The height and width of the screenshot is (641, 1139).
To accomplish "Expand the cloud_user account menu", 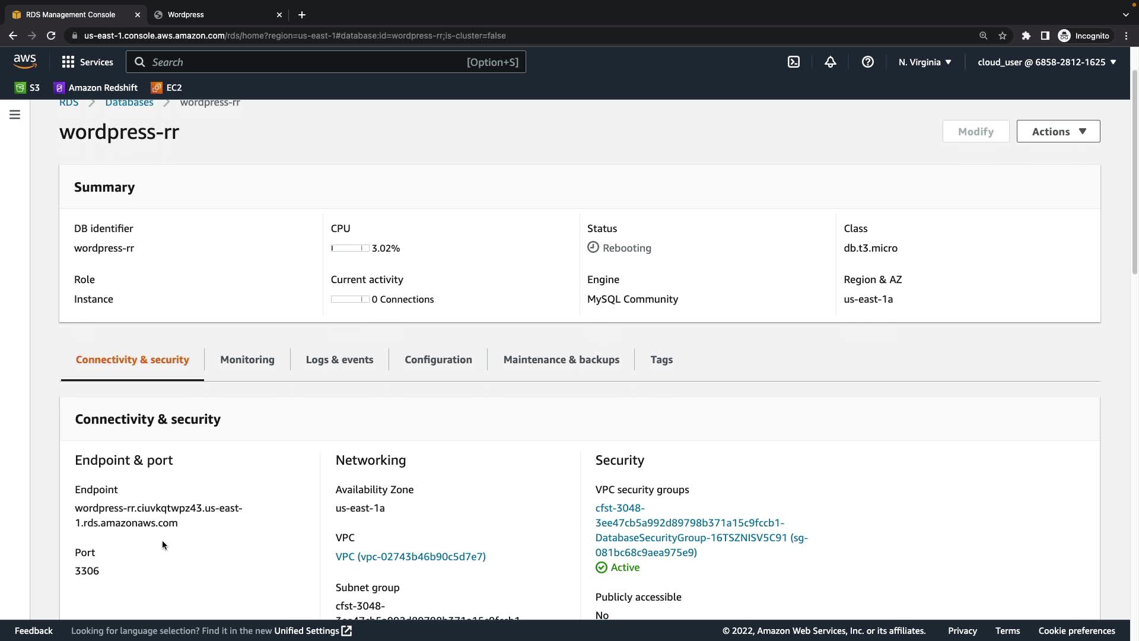I will 1046,62.
